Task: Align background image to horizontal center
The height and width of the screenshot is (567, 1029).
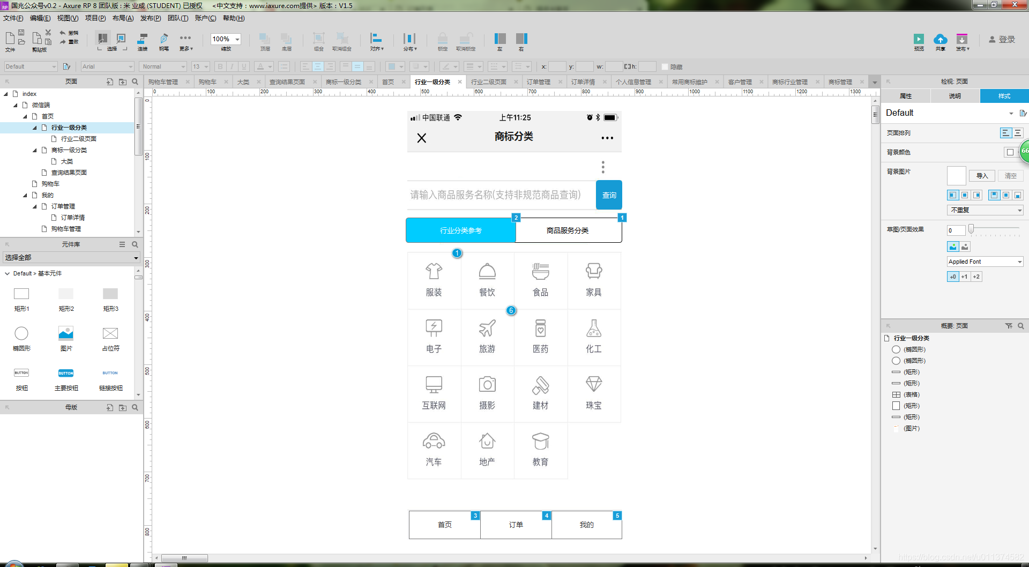Action: click(x=965, y=195)
